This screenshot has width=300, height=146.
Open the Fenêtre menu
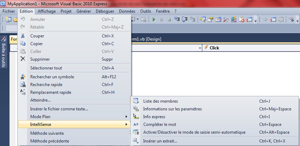(x=163, y=11)
